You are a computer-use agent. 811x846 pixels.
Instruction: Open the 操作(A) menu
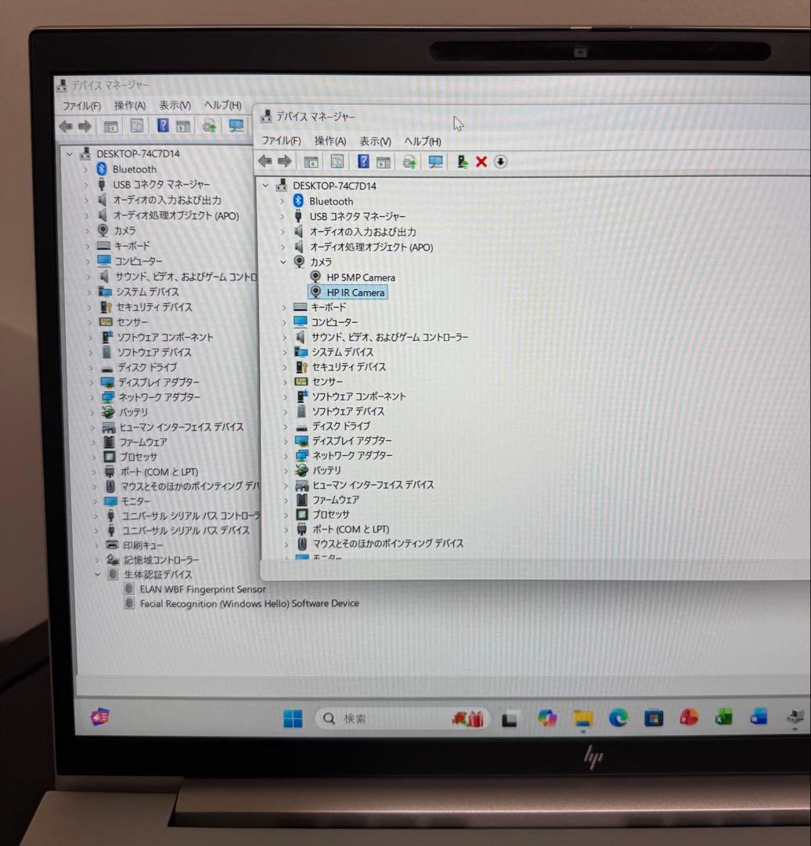[329, 141]
